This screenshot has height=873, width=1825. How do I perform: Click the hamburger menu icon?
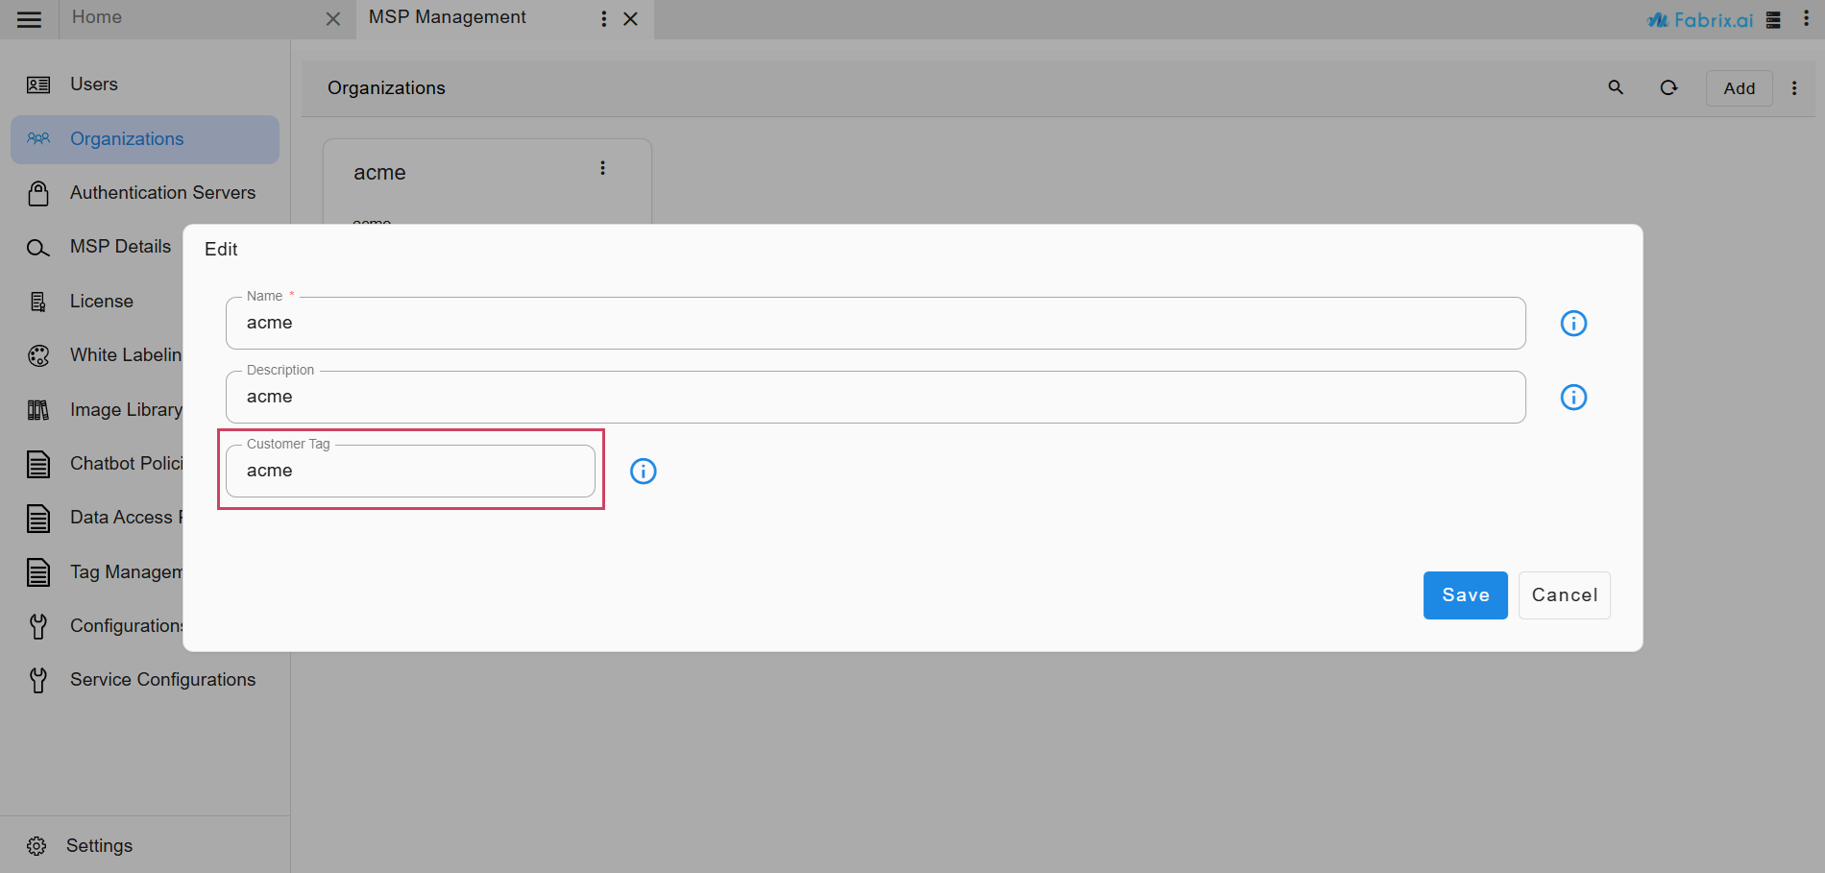pyautogui.click(x=29, y=19)
